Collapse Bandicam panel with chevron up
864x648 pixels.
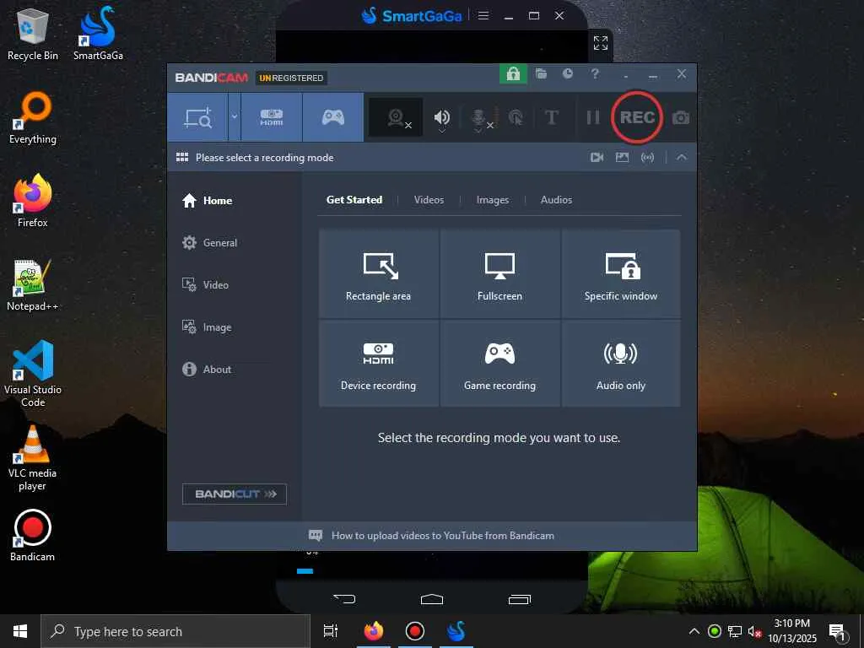682,158
